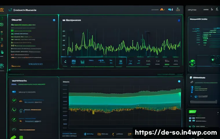
Task: Click the bright green button in bottom-right panel
Action: click(192, 111)
